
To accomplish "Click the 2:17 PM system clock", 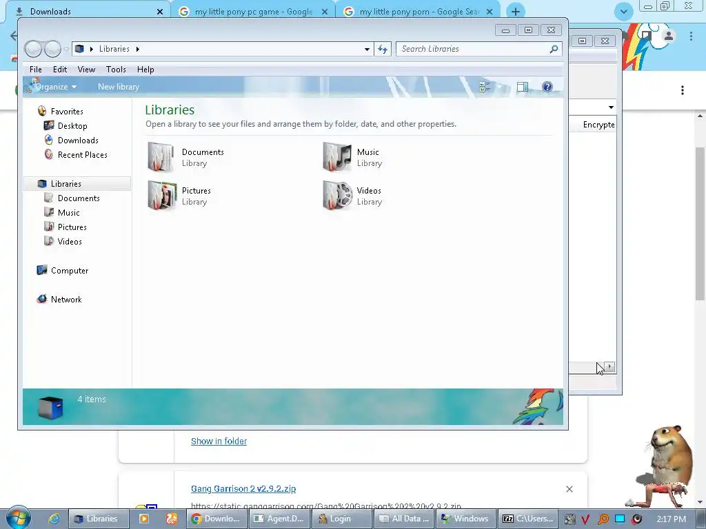I will point(672,519).
